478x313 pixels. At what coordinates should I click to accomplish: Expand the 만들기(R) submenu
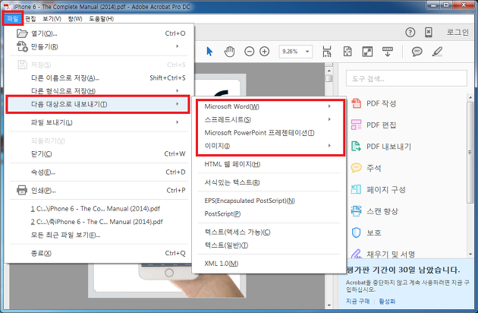[99, 46]
